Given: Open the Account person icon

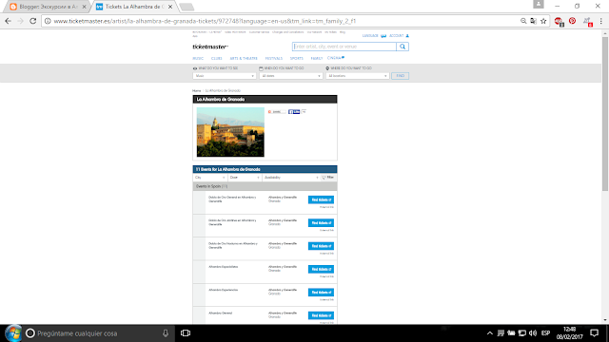Looking at the screenshot, I should [x=407, y=36].
